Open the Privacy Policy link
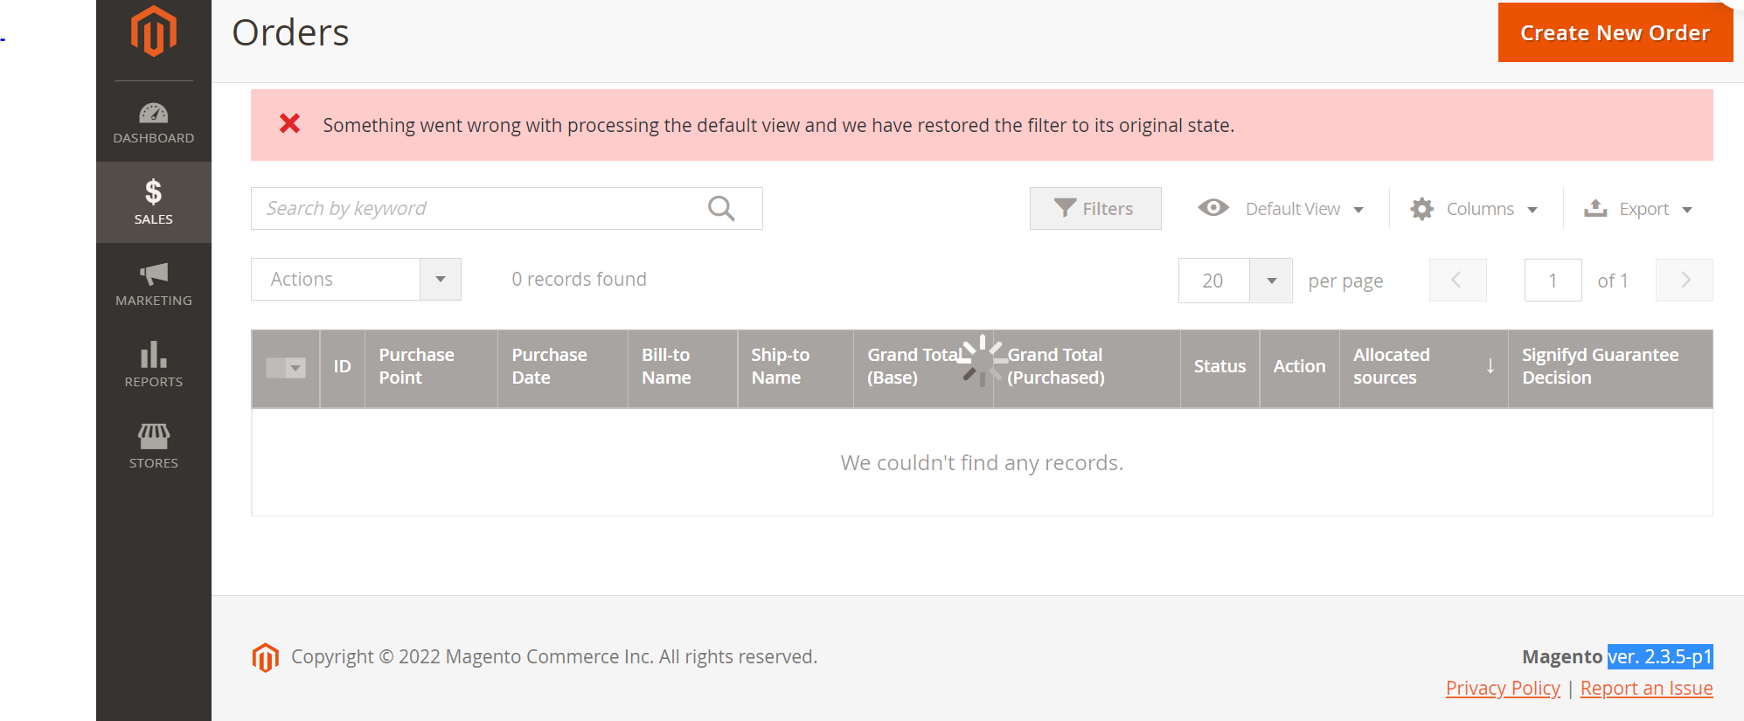The width and height of the screenshot is (1744, 721). [x=1503, y=688]
